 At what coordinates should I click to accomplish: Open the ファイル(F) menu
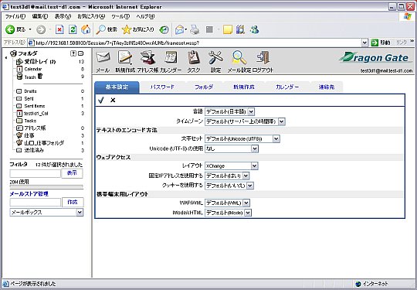tap(15, 16)
